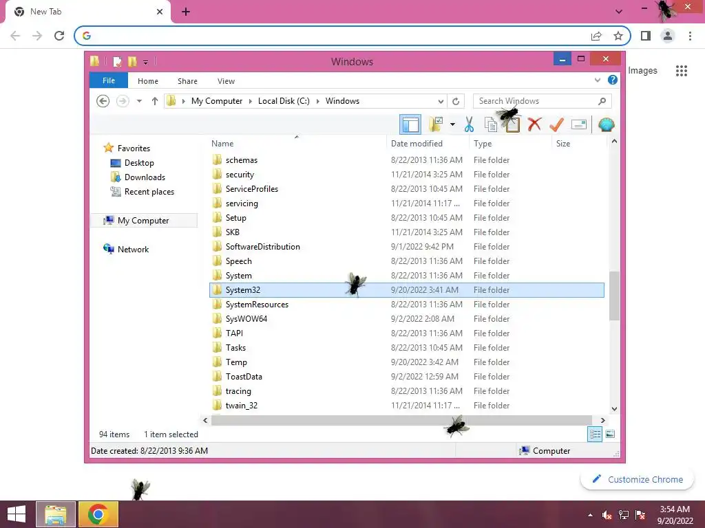Select the schemas folder
Viewport: 705px width, 528px height.
(242, 159)
